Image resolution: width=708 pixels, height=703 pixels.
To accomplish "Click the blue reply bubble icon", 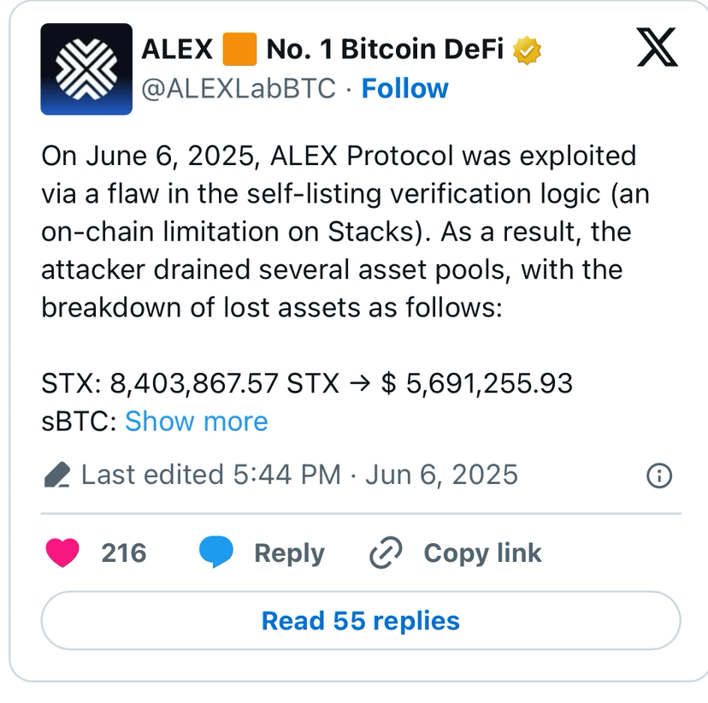I will pos(216,552).
